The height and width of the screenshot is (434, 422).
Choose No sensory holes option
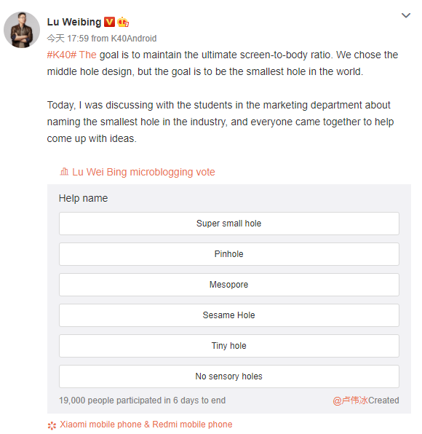(229, 376)
